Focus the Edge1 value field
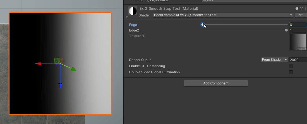Viewport: 307px width, 124px height. click(x=298, y=25)
